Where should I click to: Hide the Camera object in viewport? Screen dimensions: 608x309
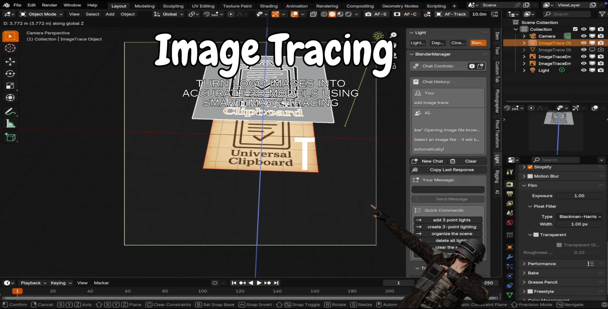(x=584, y=36)
